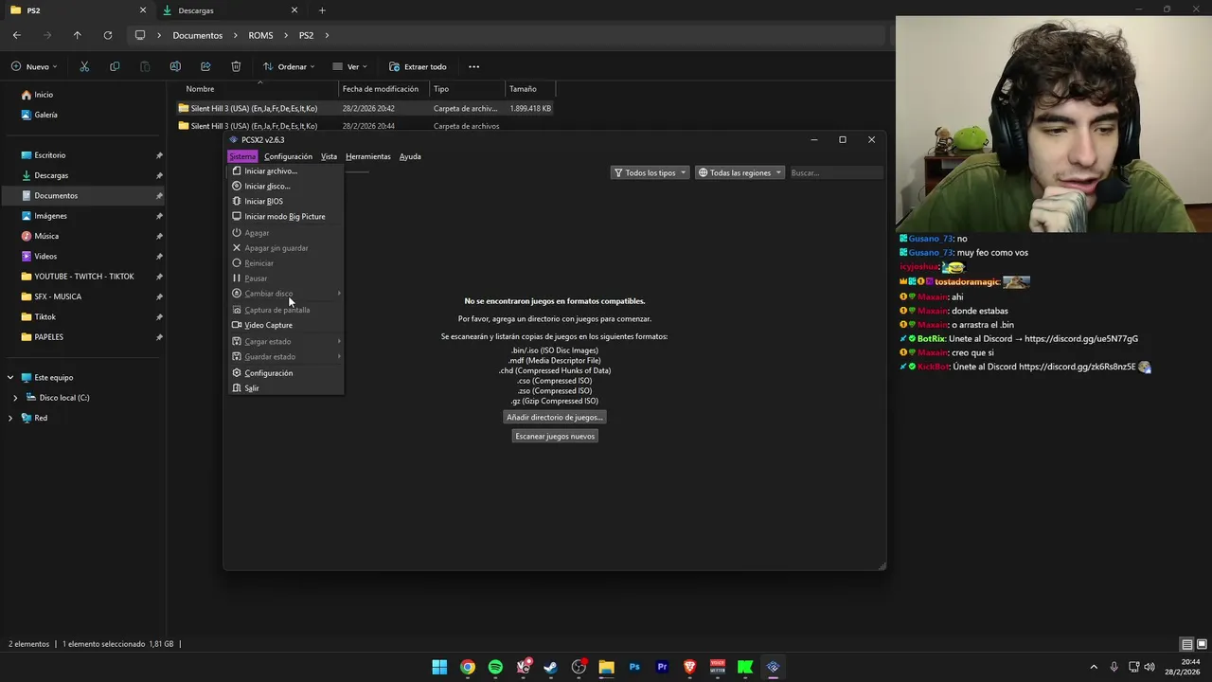Open the Ayuda menu in PCSX2
Viewport: 1212px width, 682px height.
pos(410,156)
